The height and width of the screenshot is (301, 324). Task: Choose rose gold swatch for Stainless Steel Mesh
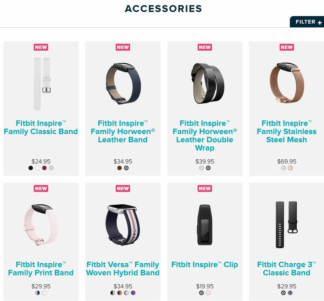pos(290,168)
